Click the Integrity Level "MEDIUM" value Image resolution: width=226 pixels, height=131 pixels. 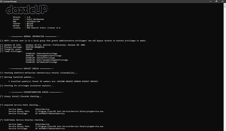[x=29, y=49]
